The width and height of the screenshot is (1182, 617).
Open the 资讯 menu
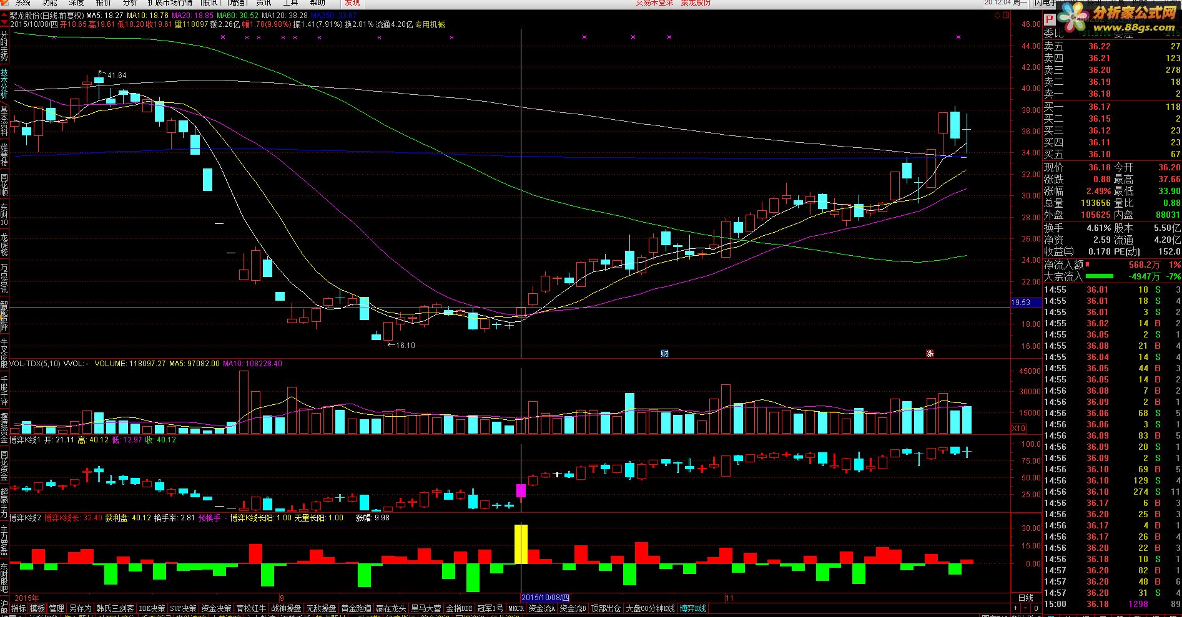tap(263, 3)
